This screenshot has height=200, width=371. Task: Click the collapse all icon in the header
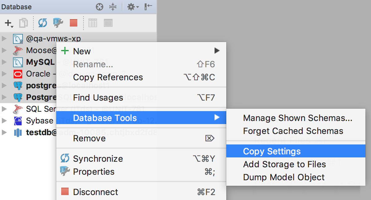tap(113, 7)
